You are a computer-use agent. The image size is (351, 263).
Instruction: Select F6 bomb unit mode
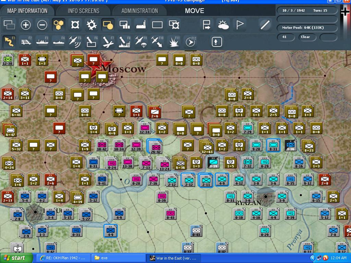(x=92, y=41)
